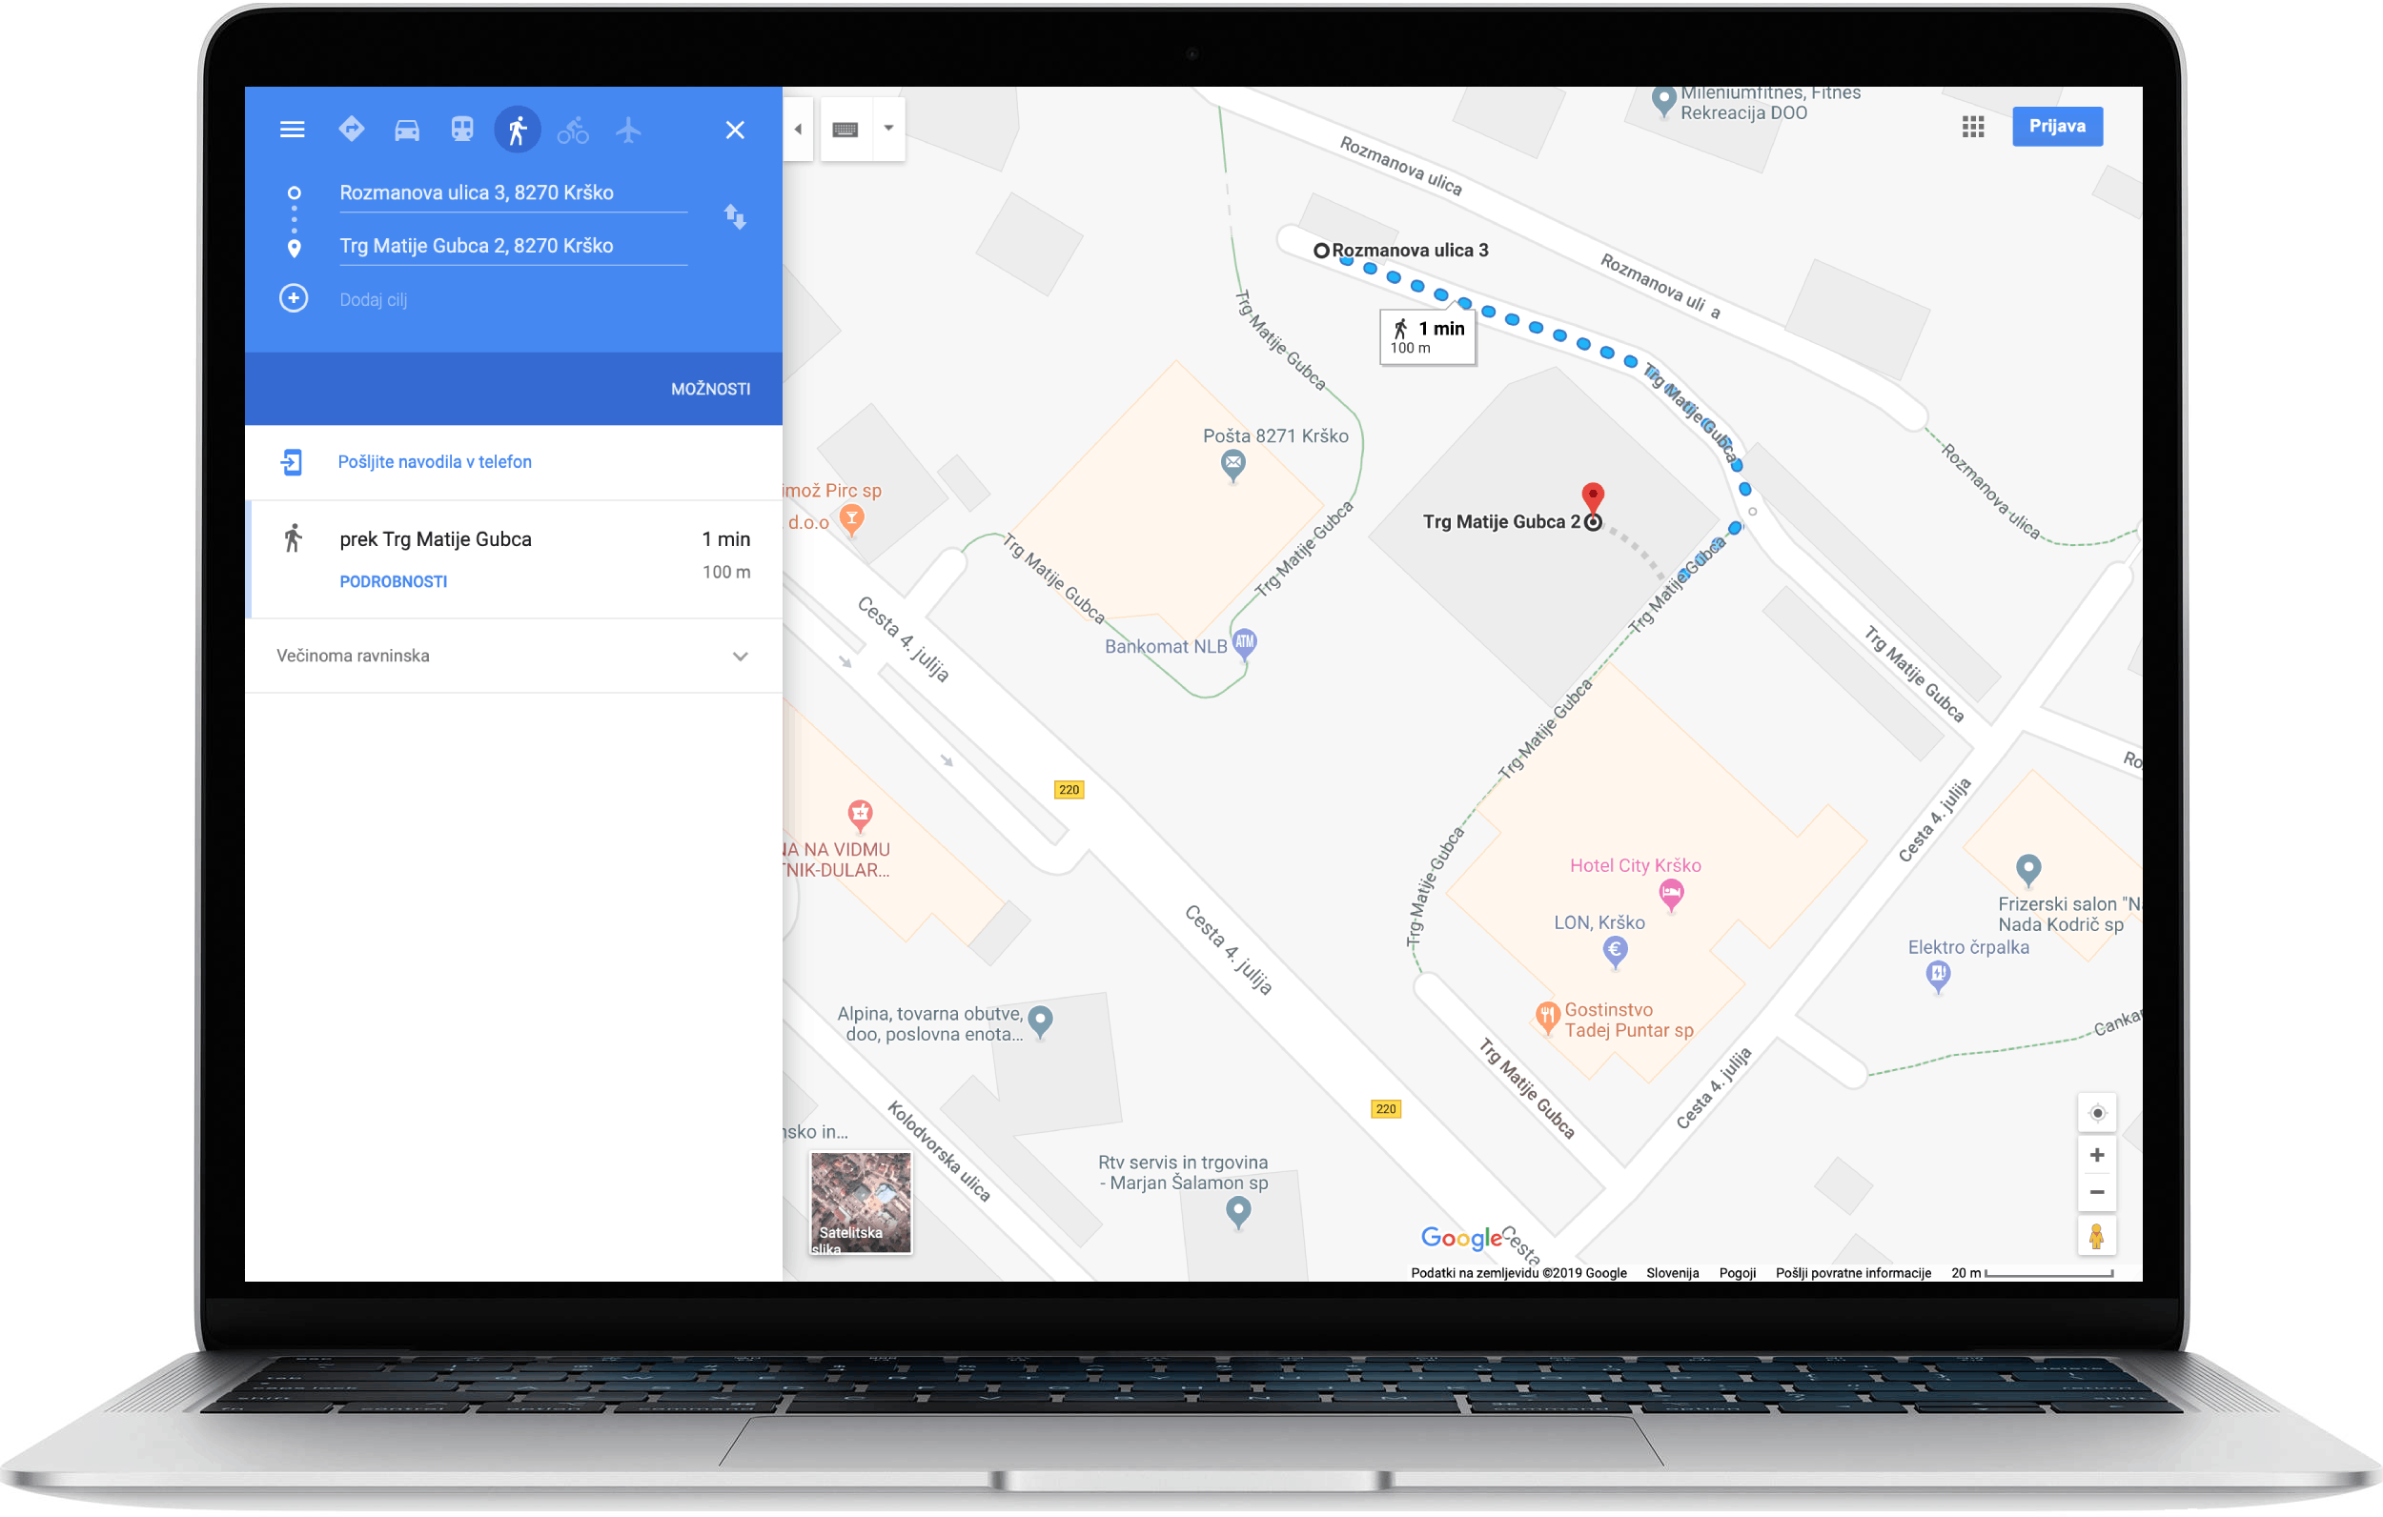The image size is (2383, 1517).
Task: Open Pošljite navodila v telefon link
Action: tap(435, 462)
